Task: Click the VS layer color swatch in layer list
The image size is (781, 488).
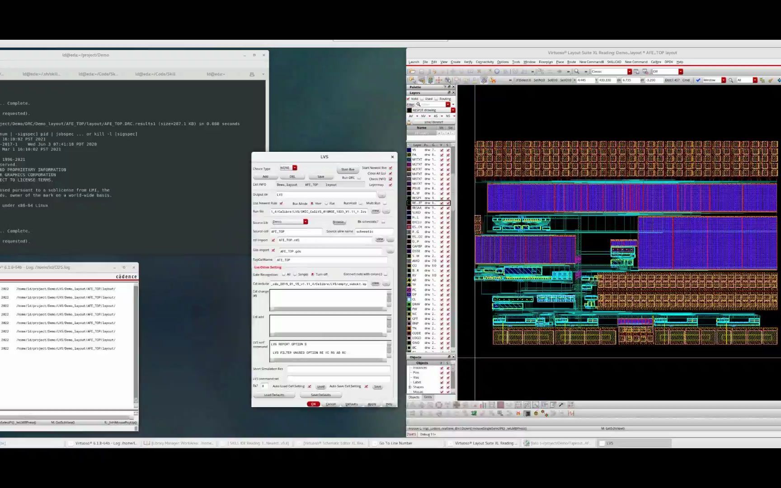Action: click(x=409, y=150)
